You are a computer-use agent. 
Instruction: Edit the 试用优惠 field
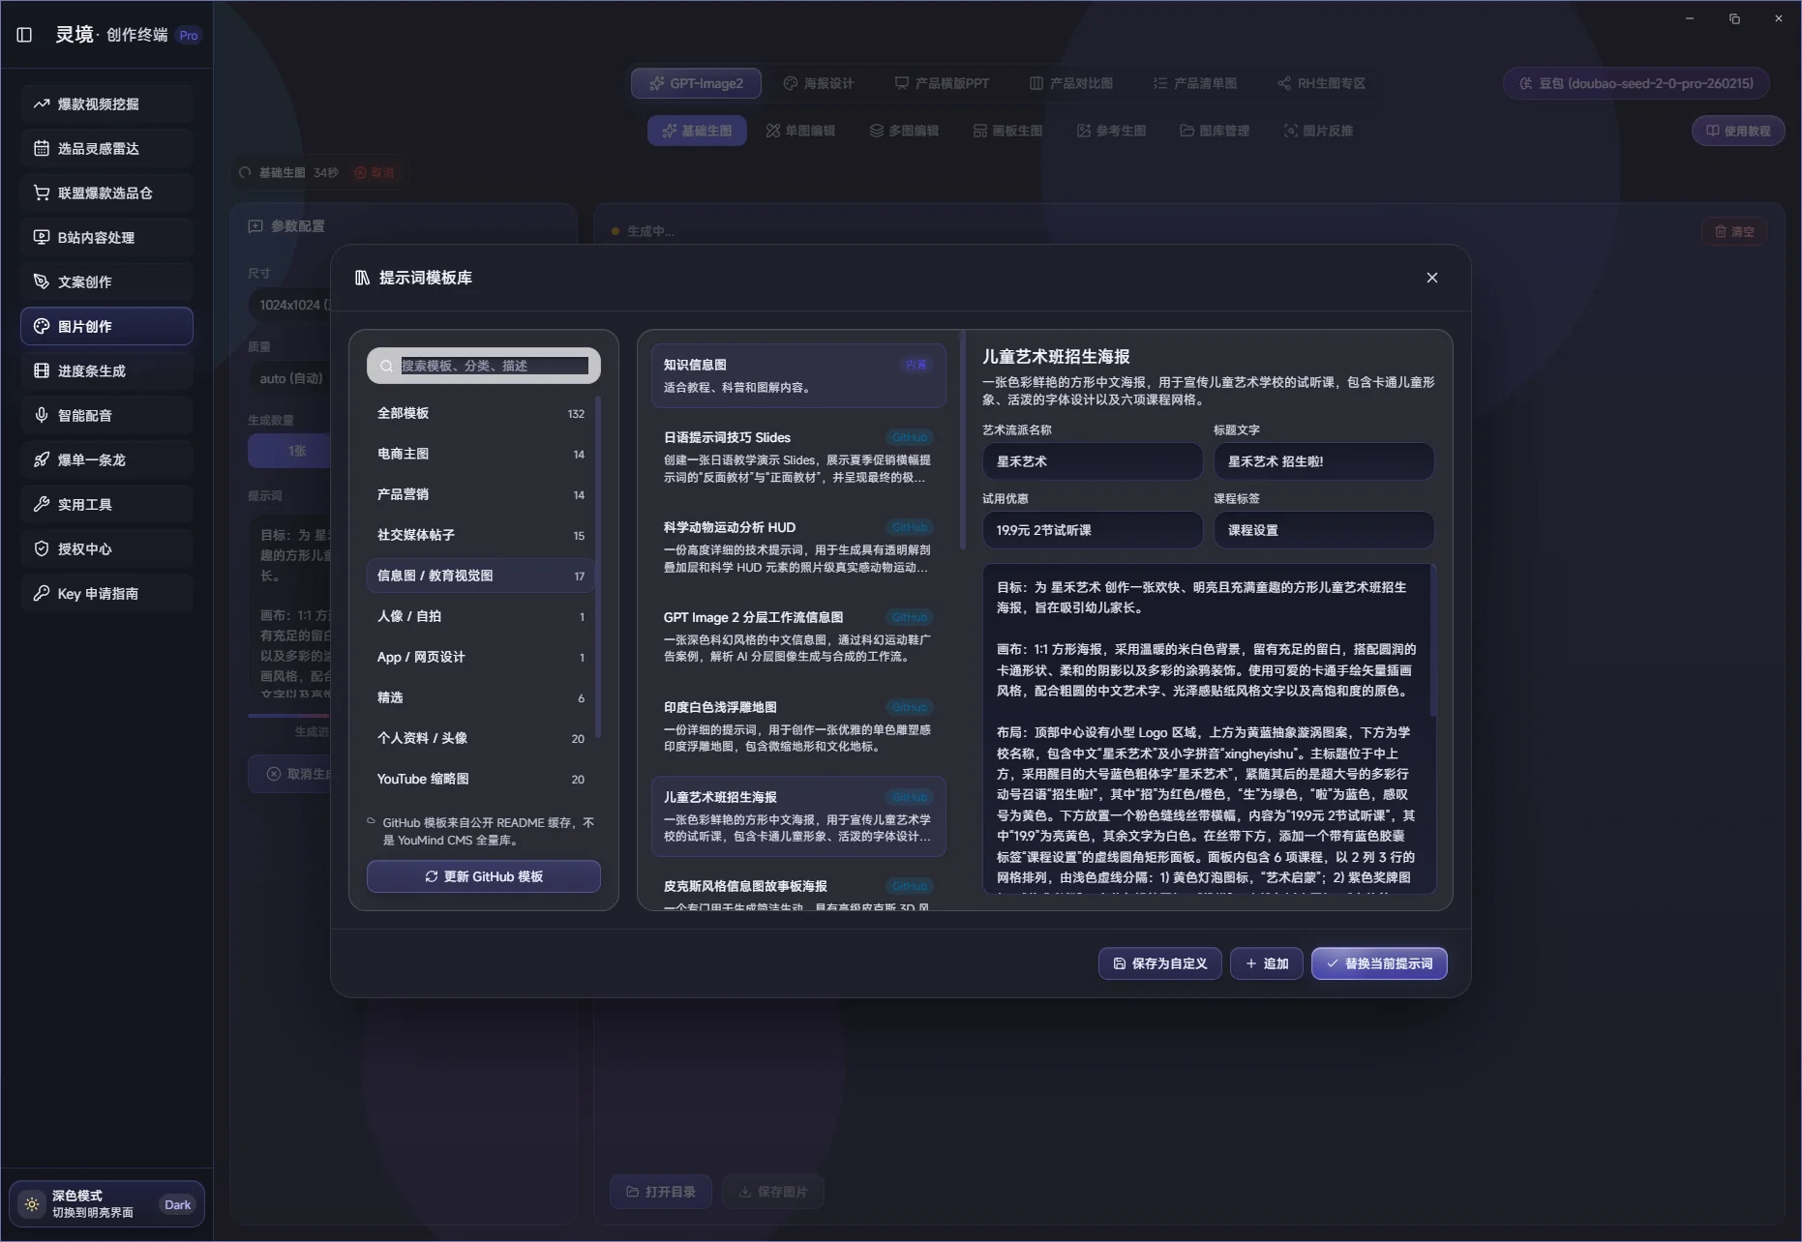[1093, 530]
